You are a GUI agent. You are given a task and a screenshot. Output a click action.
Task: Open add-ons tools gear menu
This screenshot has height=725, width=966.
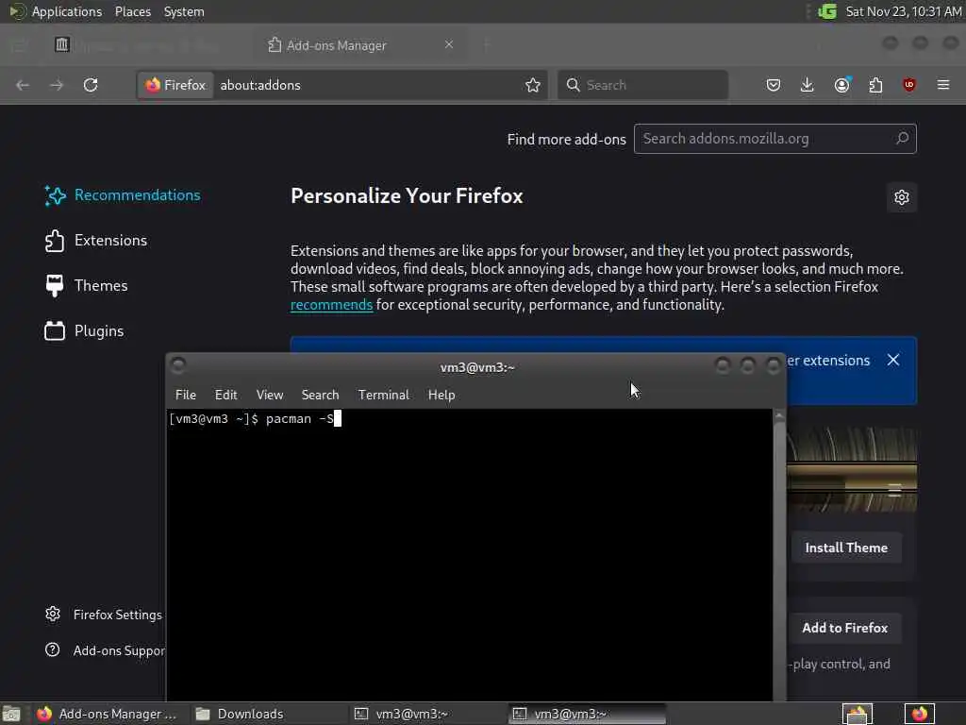click(901, 197)
